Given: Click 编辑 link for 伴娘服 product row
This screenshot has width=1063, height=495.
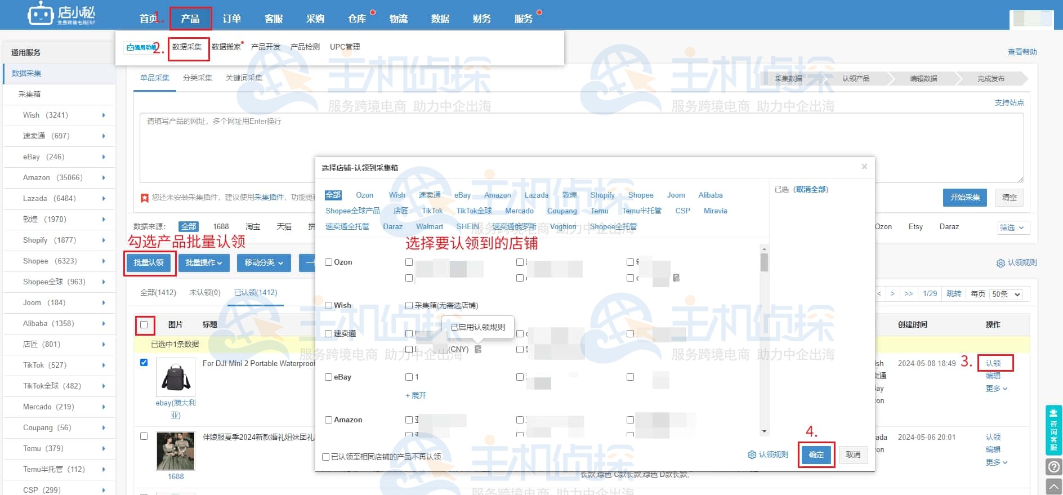Looking at the screenshot, I should 993,449.
